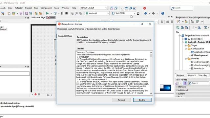The width and height of the screenshot is (210, 118).
Task: Click the Project Manager refresh icon
Action: click(x=178, y=28)
